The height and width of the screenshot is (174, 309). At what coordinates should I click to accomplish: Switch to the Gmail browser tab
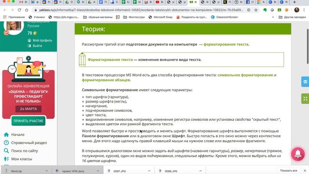point(23,2)
